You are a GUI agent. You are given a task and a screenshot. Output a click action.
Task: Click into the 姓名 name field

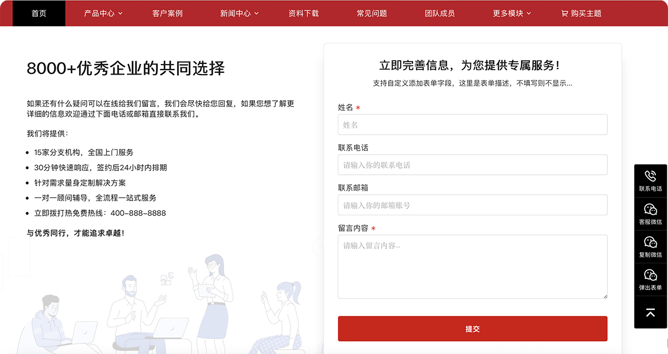tap(472, 125)
